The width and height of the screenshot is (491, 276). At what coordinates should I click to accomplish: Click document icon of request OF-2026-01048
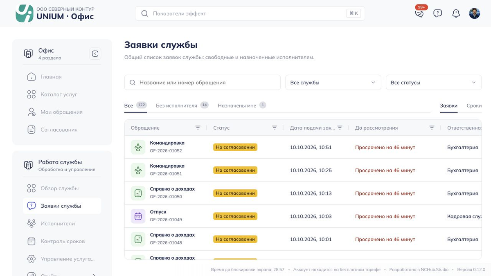[x=138, y=239]
